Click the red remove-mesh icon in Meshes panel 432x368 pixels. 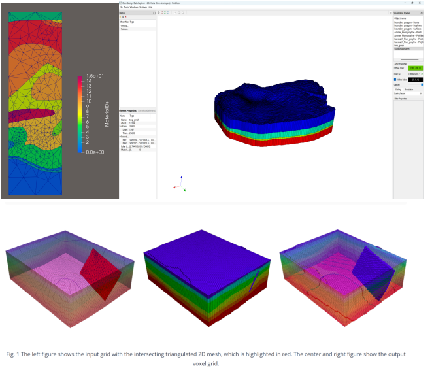coord(125,17)
